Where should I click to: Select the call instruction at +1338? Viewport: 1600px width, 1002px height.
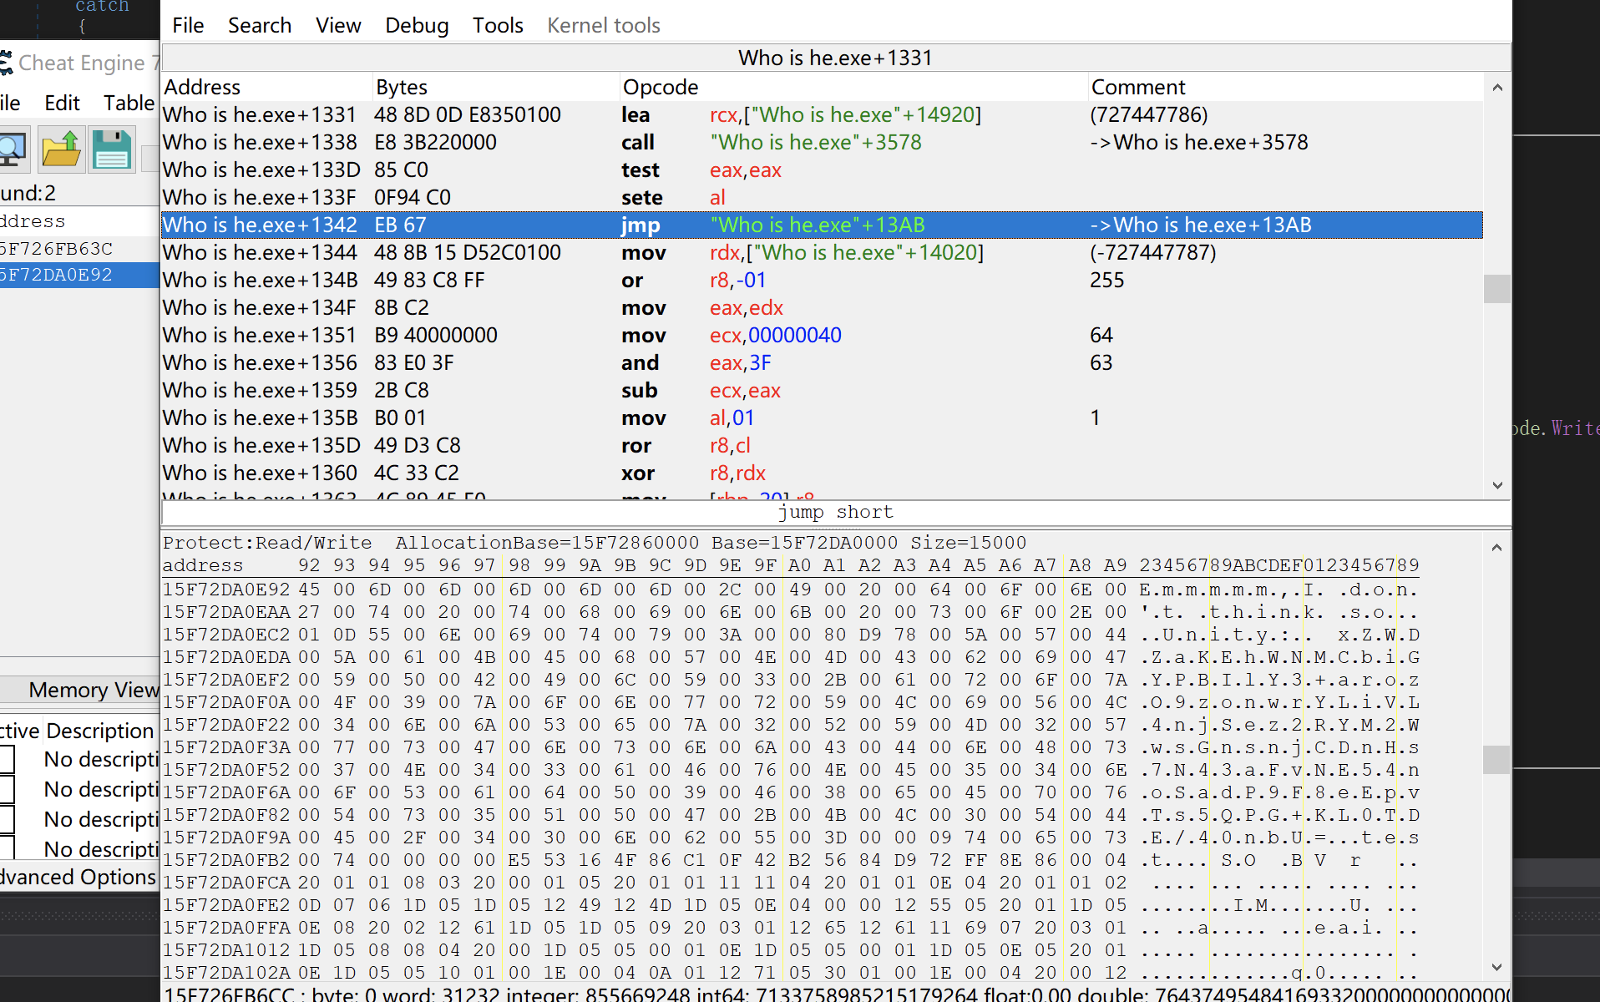822,142
